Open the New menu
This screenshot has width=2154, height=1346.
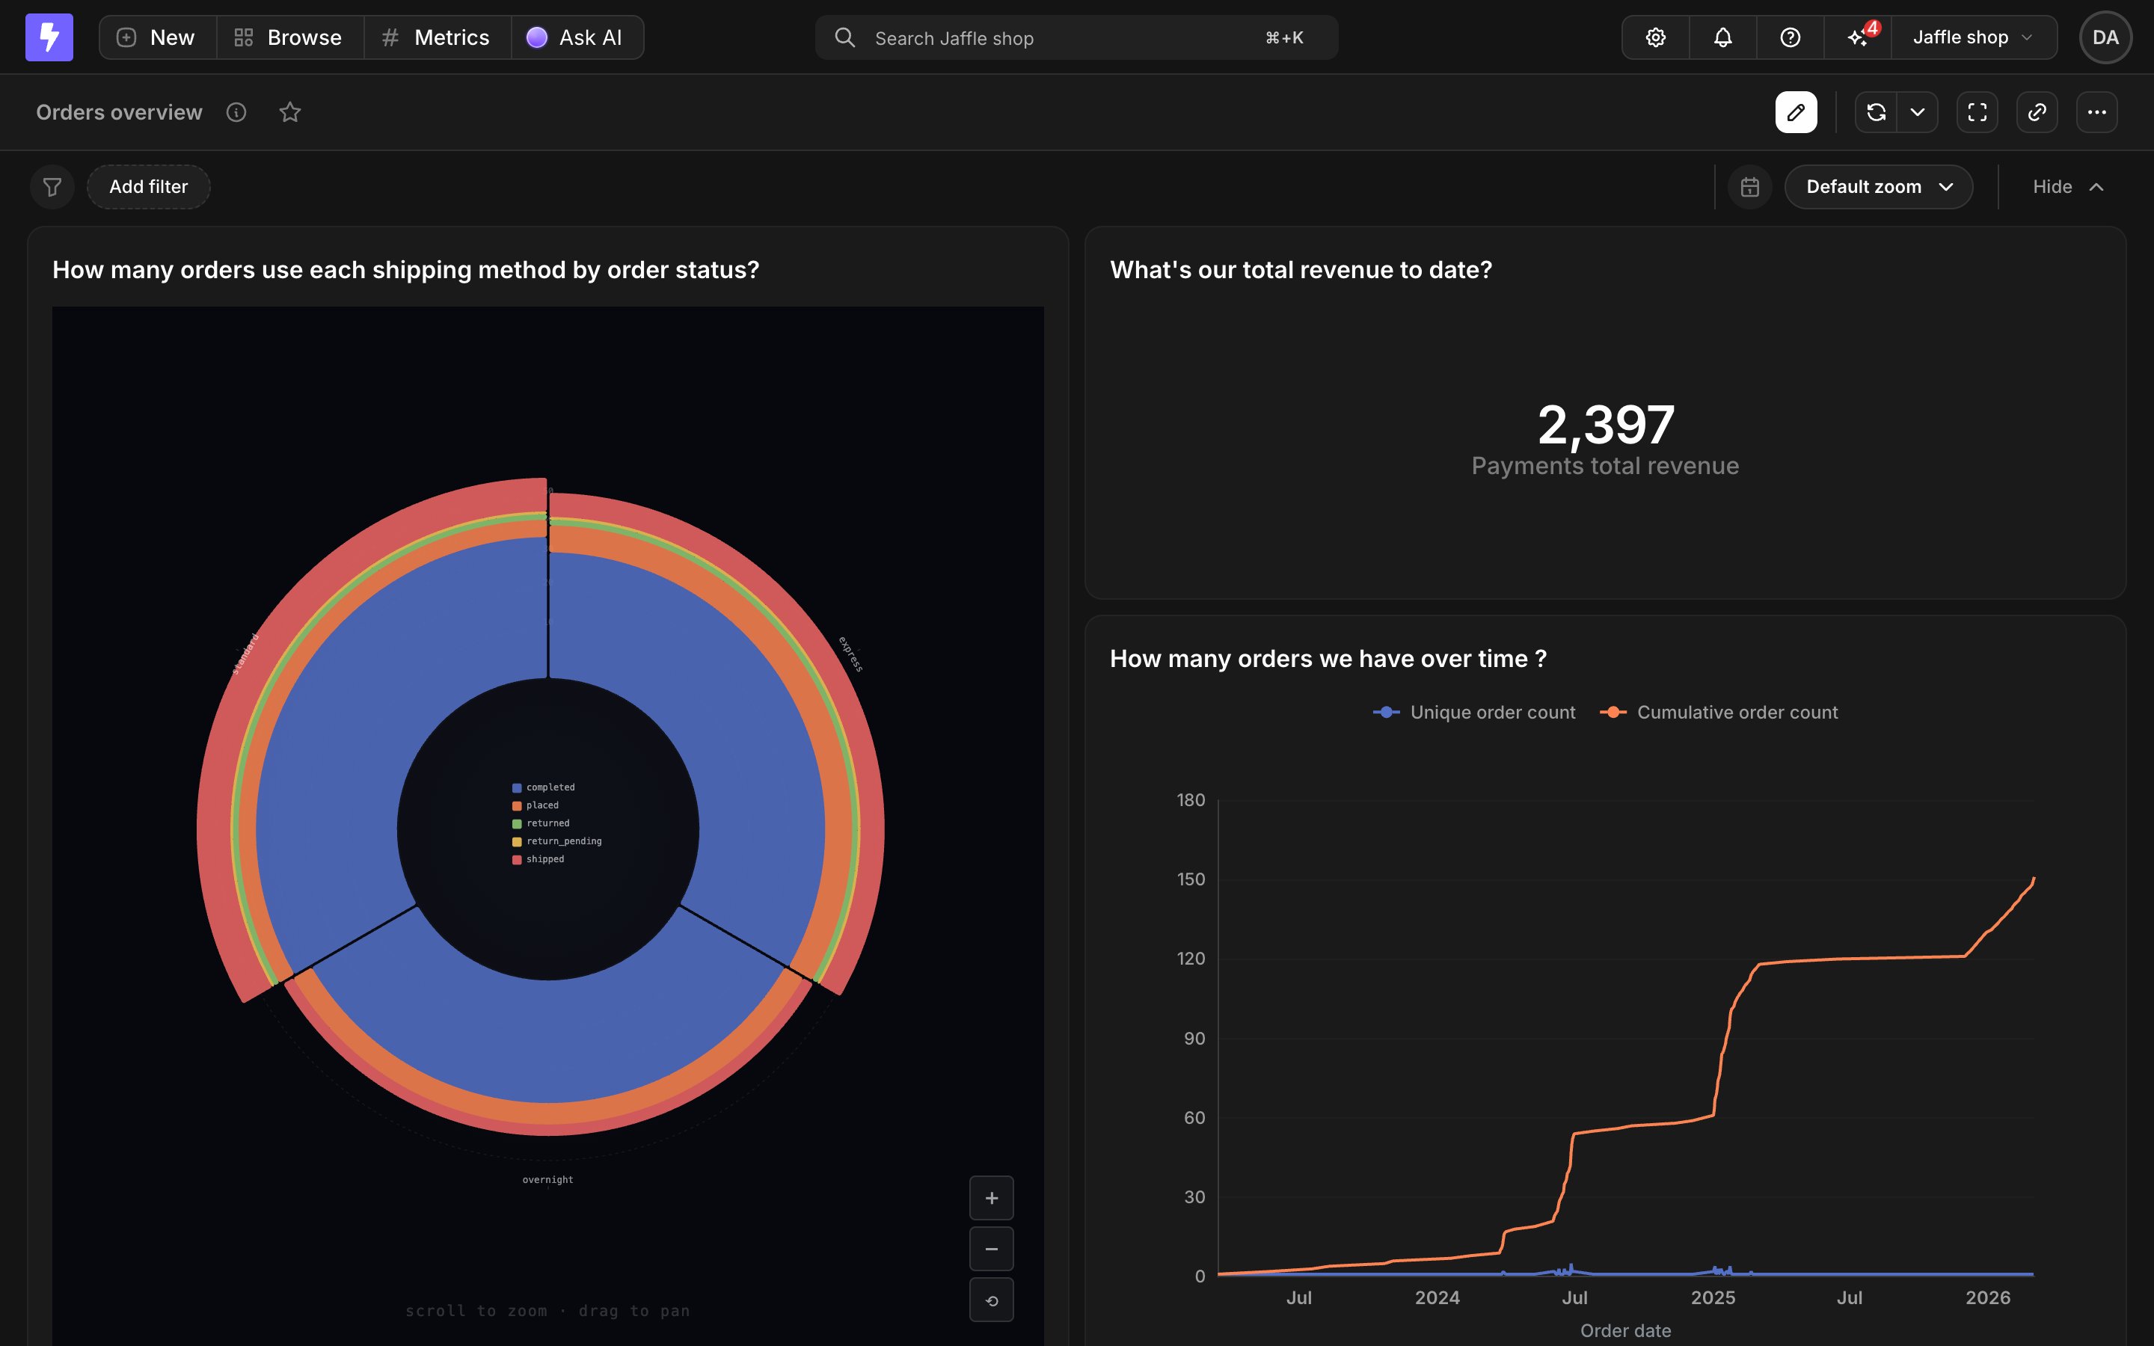pos(156,37)
